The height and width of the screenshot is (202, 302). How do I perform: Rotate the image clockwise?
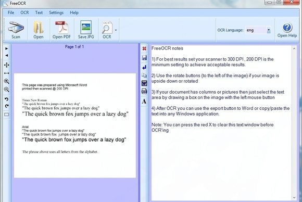coord(7,106)
